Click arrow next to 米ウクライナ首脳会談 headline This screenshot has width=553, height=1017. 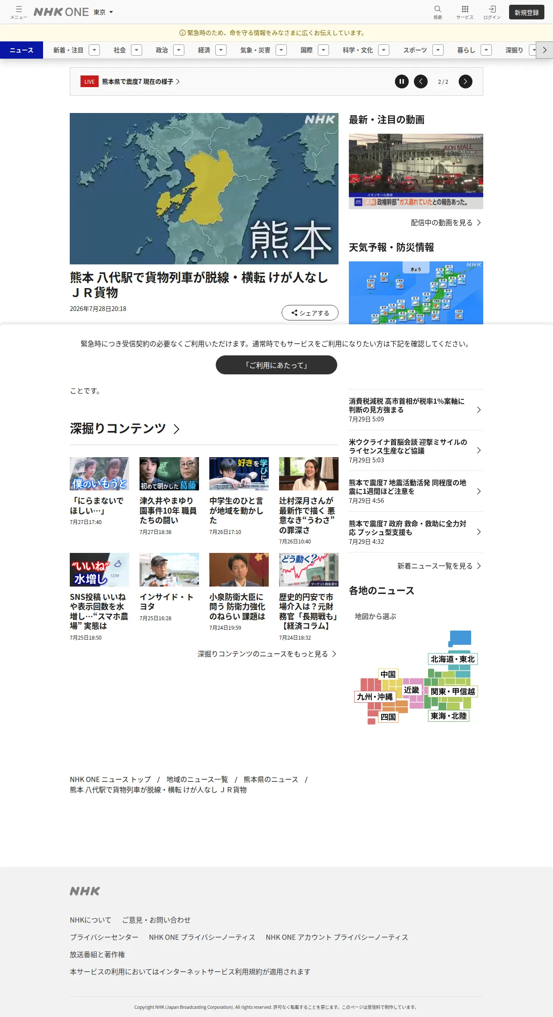pyautogui.click(x=479, y=450)
